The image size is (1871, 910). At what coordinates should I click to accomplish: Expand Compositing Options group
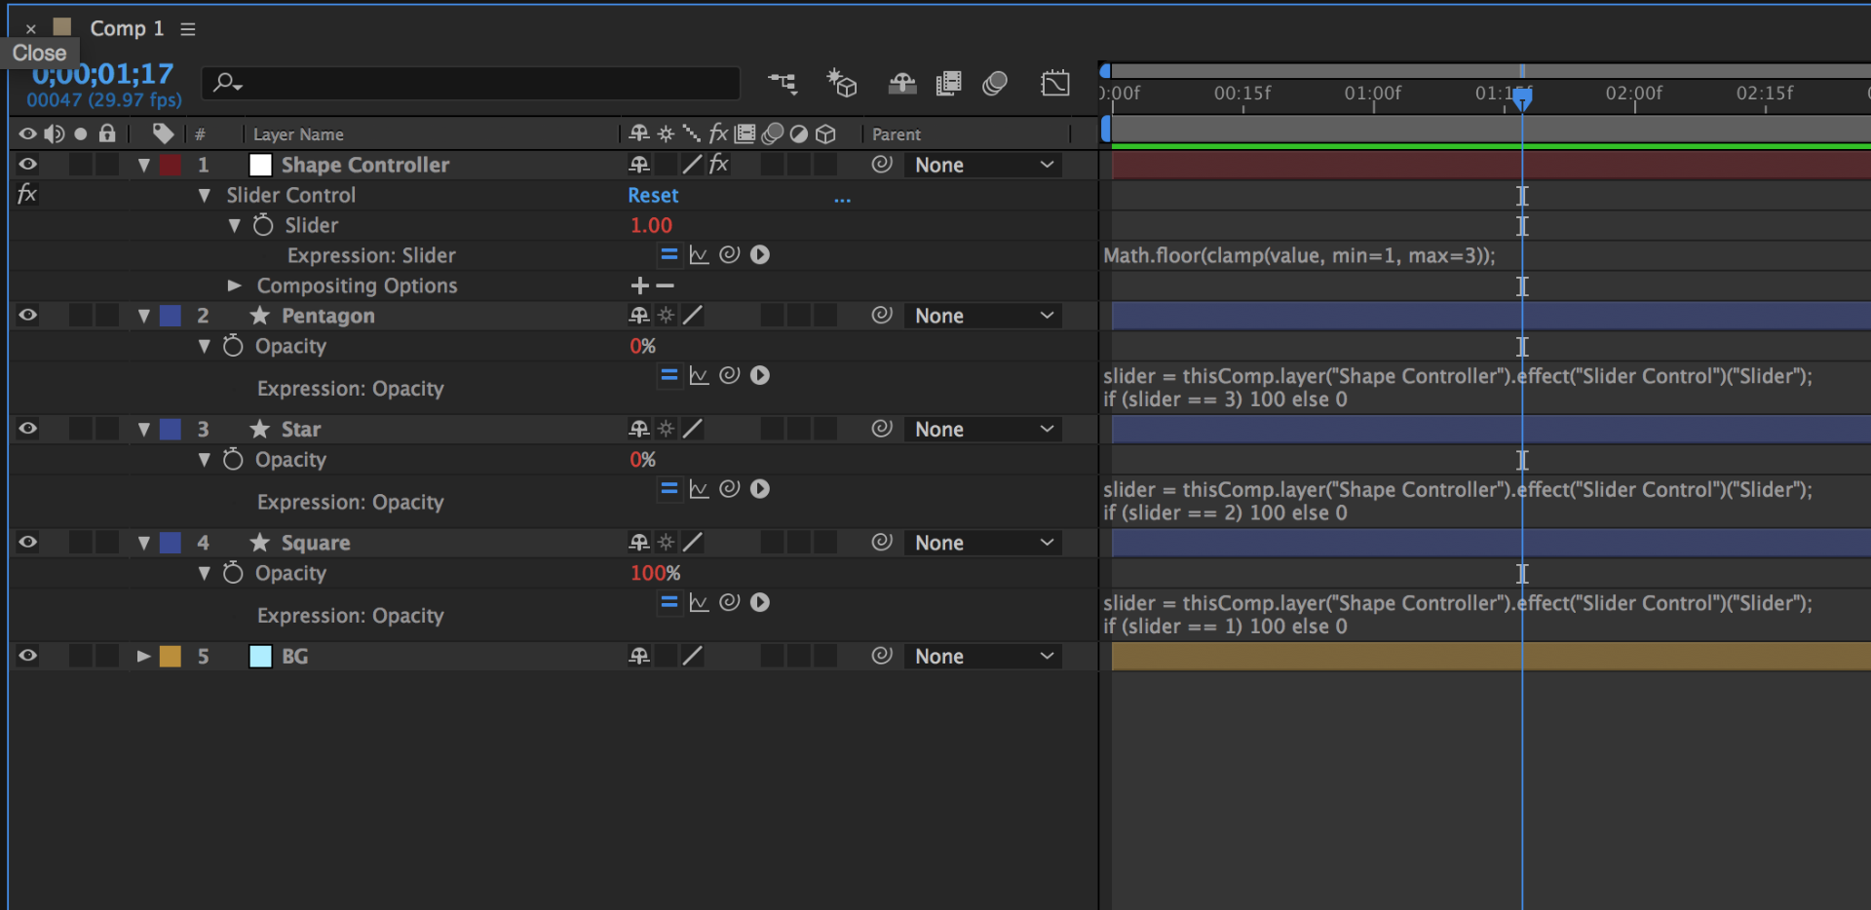tap(234, 285)
